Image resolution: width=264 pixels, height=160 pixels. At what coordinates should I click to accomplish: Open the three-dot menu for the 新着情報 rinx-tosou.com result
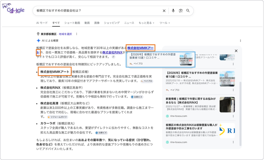tap(233, 116)
